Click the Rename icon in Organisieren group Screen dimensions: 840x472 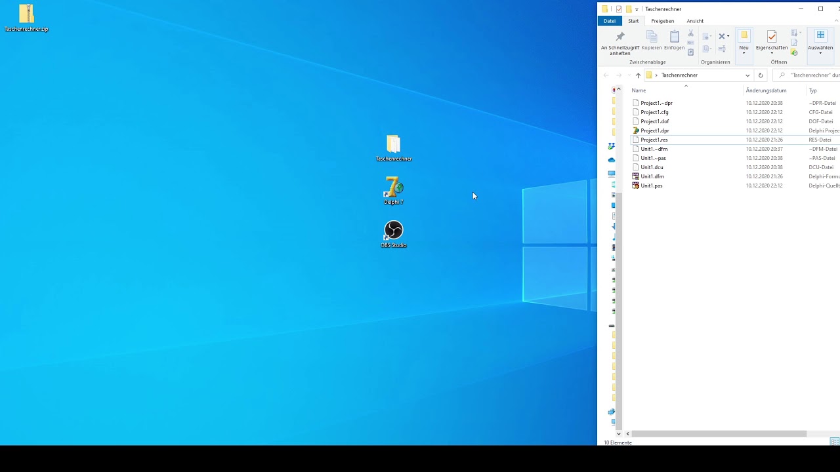(x=722, y=49)
